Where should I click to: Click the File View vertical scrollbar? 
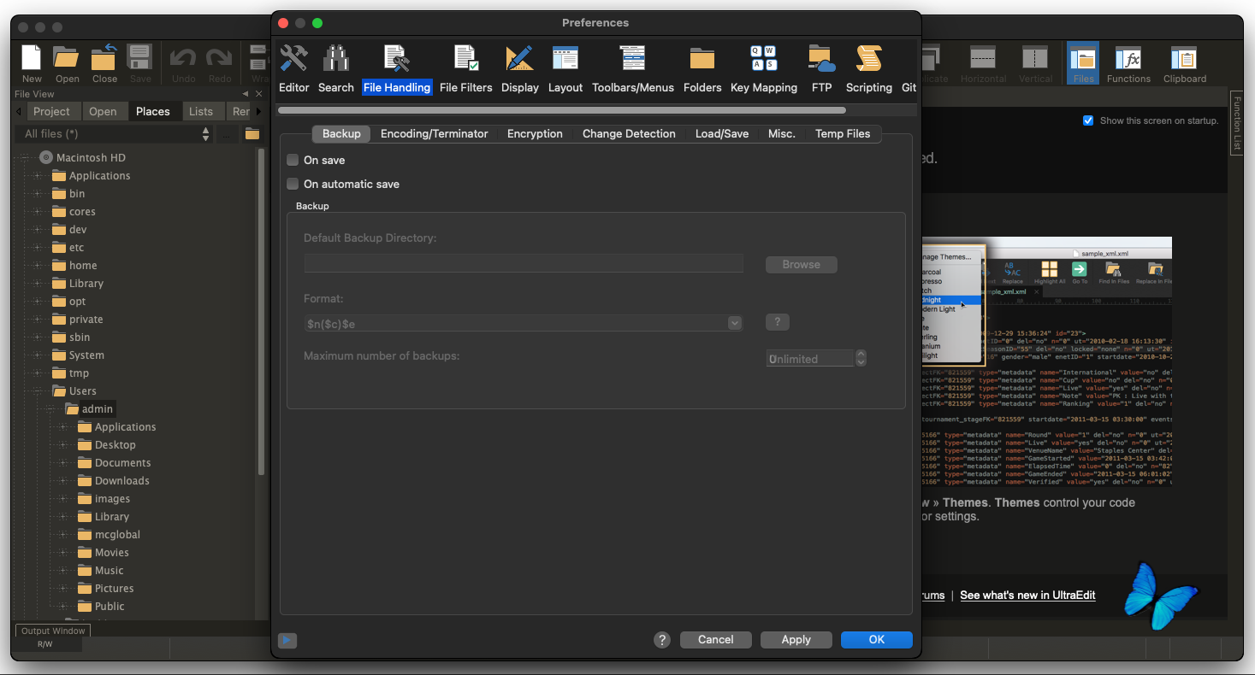click(261, 312)
